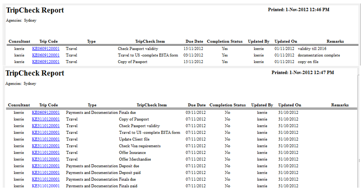This screenshot has width=361, height=190.
Task: Open trip code link for Deposit due row
Action: tap(46, 166)
